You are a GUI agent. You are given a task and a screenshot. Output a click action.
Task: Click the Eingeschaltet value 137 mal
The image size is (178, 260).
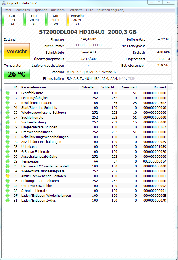[159, 59]
